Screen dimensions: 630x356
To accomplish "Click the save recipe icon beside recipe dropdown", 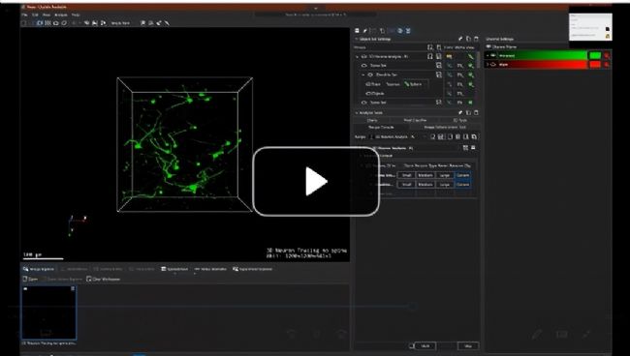I will (441, 136).
